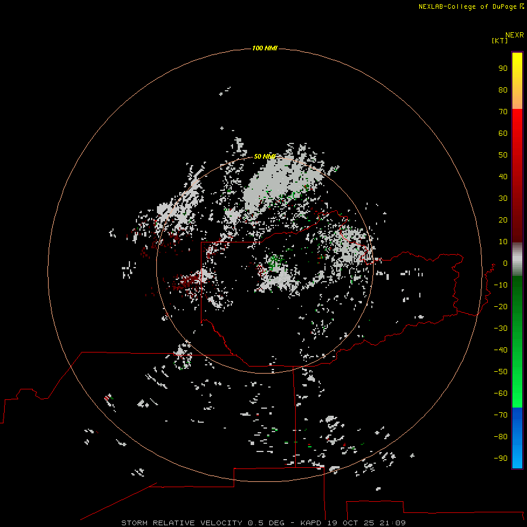
Task: Click the yellow top of the color bar
Action: click(x=517, y=62)
